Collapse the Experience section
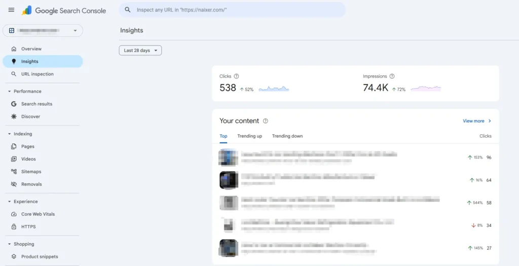Screen dimensions: 519x266 (x=23, y=202)
